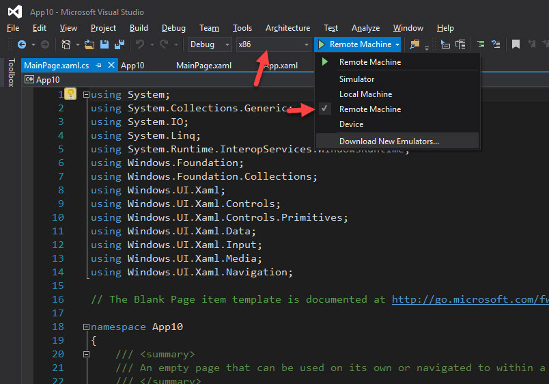
Task: Toggle a bookmark with the bookmark icon
Action: pos(516,44)
